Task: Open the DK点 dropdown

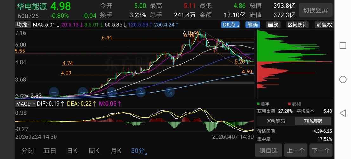Action: [230, 25]
